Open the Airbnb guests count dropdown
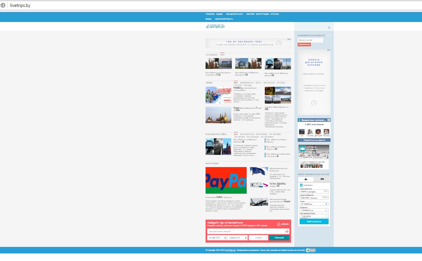The image size is (422, 261). coord(258,238)
